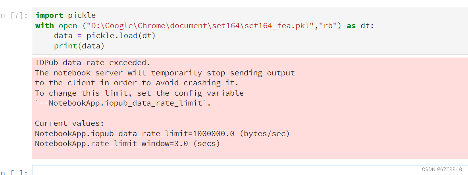The width and height of the screenshot is (468, 175).
Task: Click the iopub_data_rate_limit=1000000.0 value line
Action: pyautogui.click(x=162, y=134)
